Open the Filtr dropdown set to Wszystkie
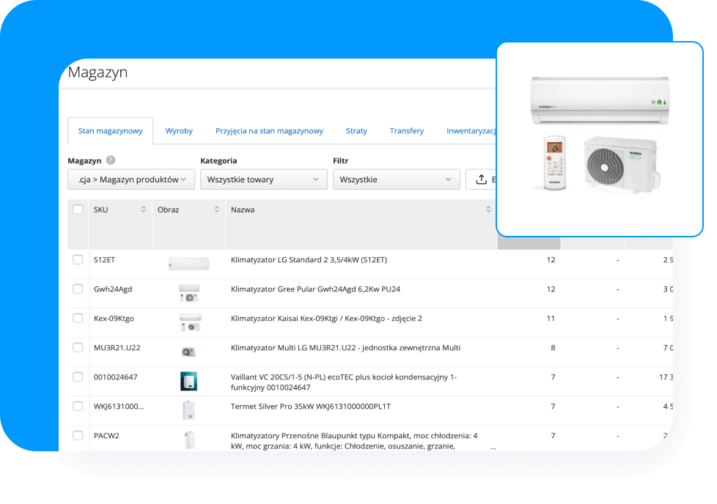The height and width of the screenshot is (504, 717). pyautogui.click(x=396, y=179)
